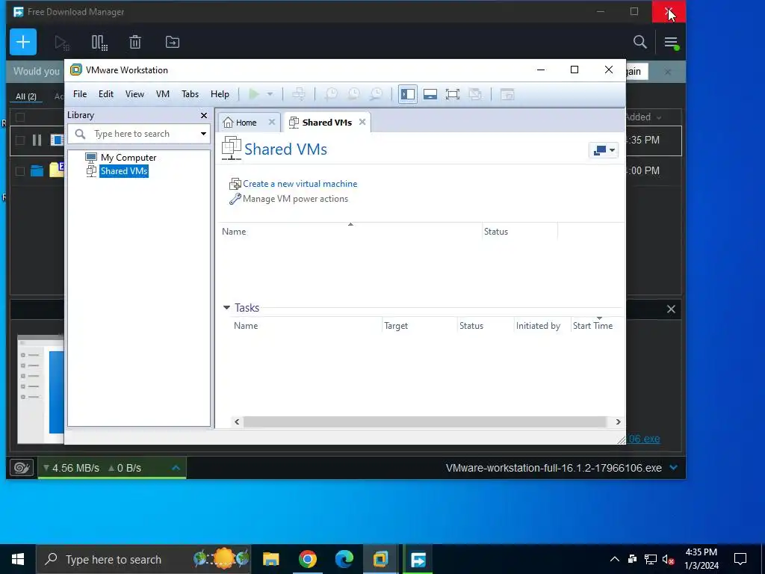Close the Library panel
The image size is (765, 574).
[204, 116]
